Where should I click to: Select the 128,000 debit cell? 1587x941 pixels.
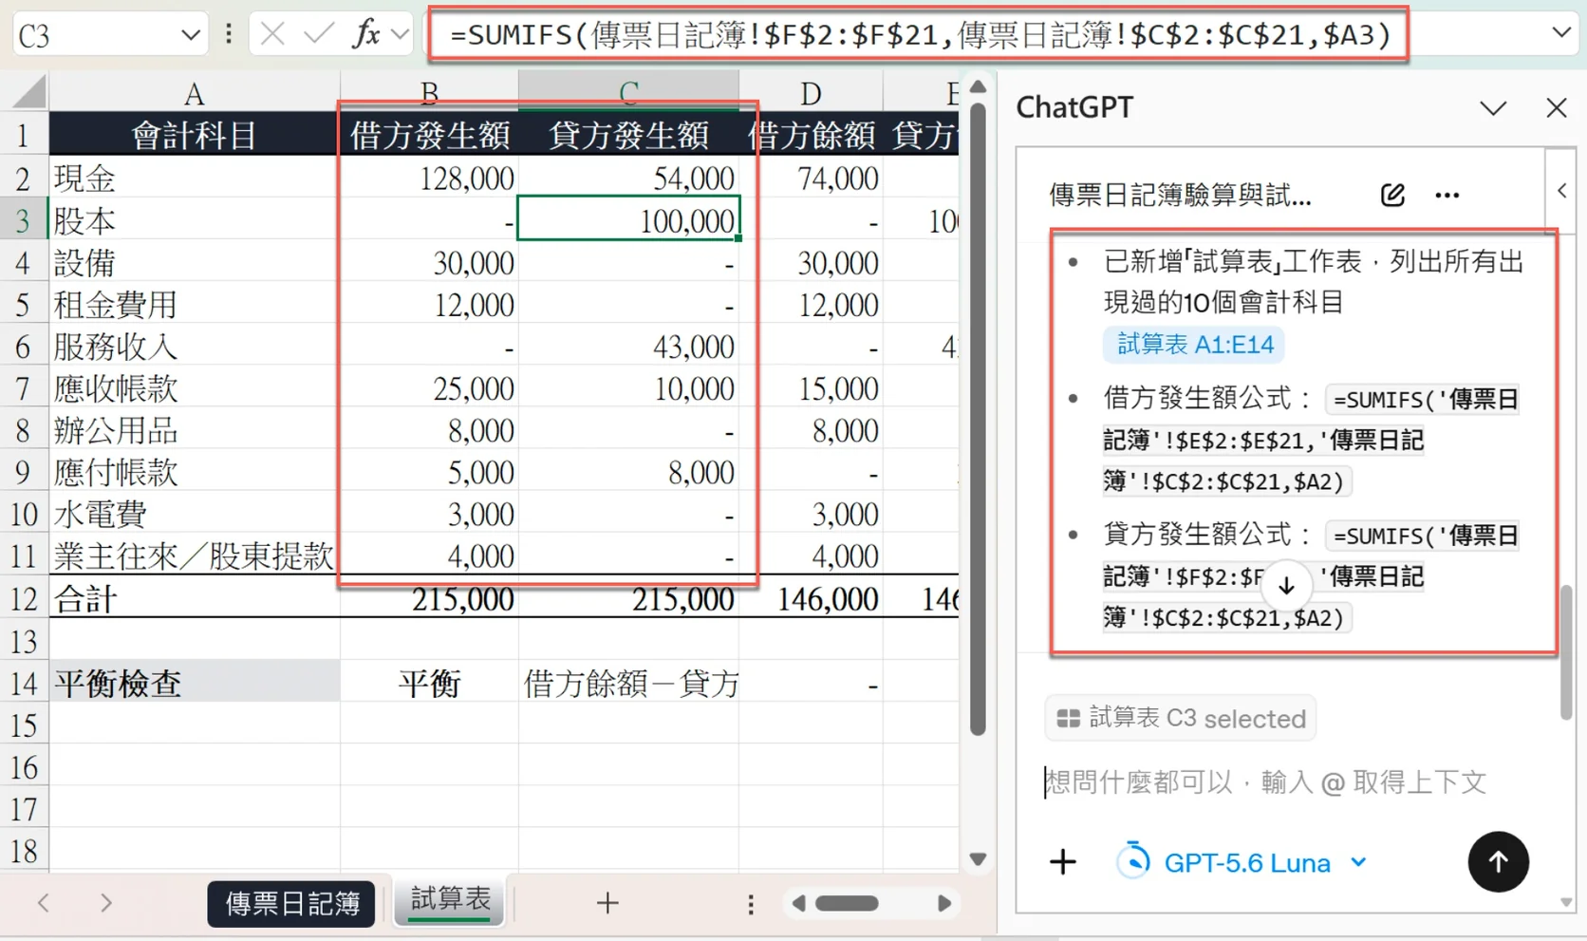[429, 178]
